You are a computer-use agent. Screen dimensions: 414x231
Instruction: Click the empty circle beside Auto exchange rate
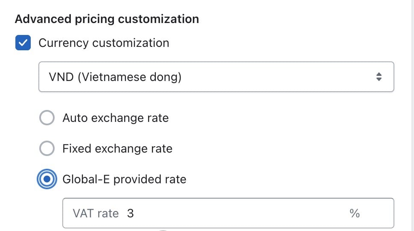[47, 118]
